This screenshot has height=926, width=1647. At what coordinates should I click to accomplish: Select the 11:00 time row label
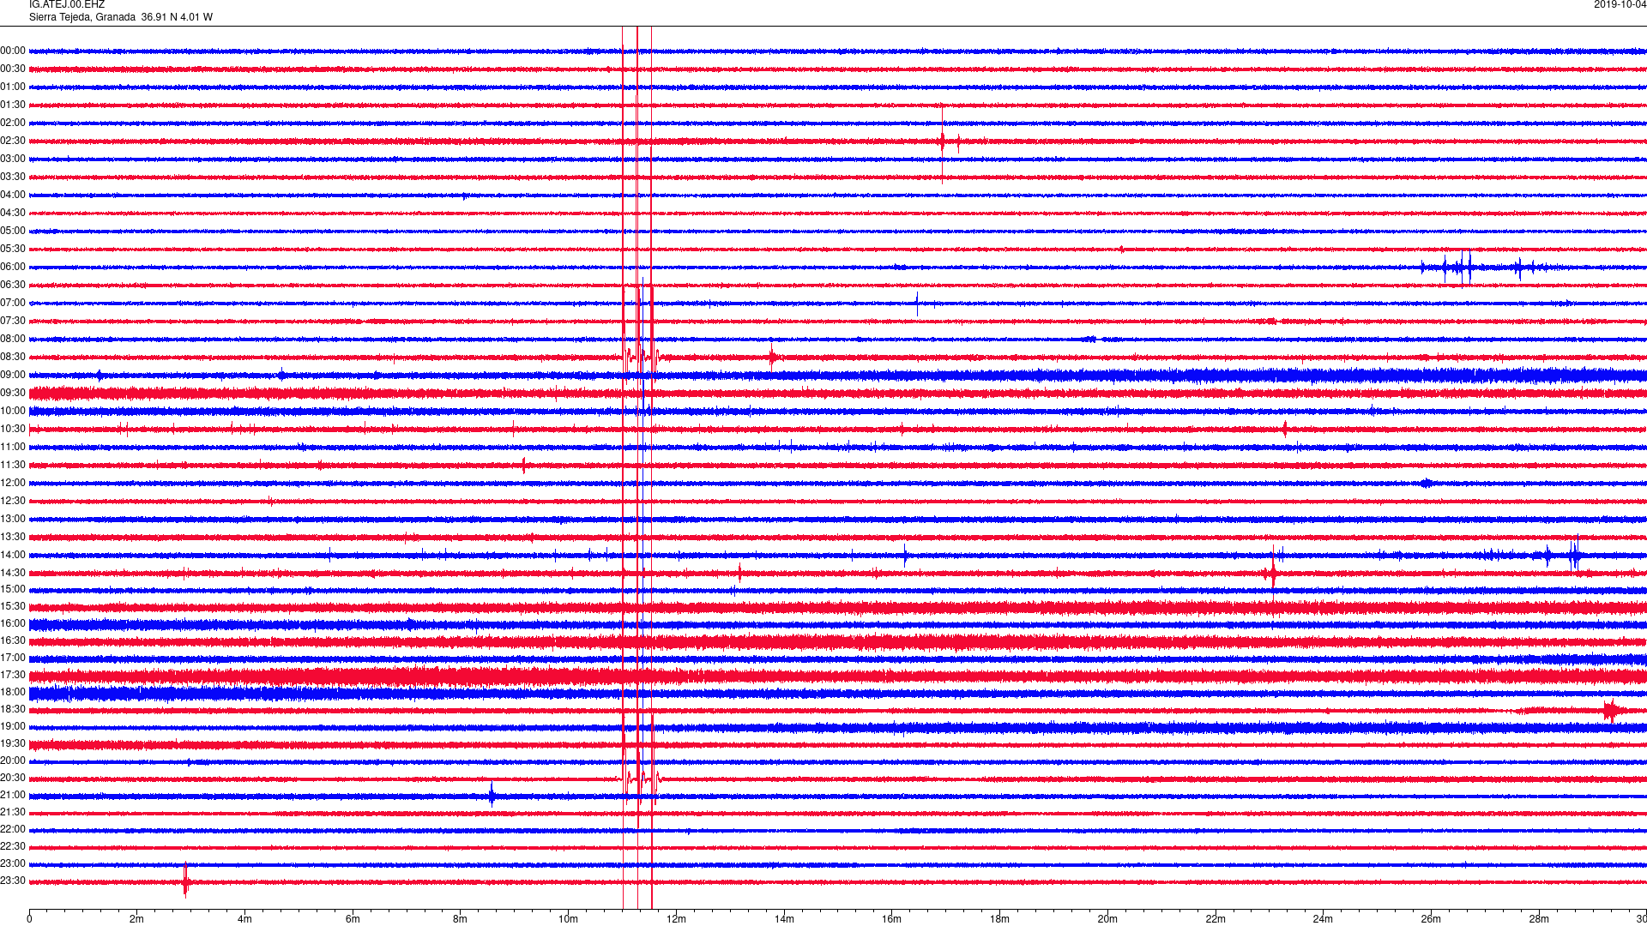pos(13,447)
